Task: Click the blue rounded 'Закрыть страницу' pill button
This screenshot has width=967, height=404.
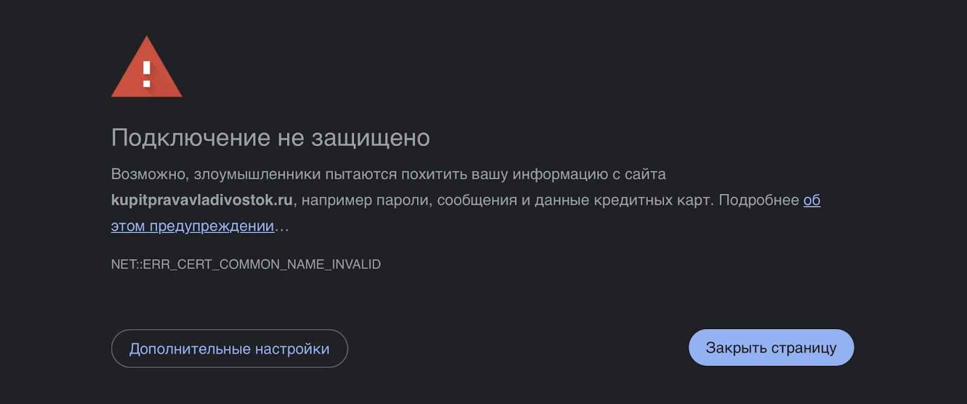Action: click(771, 347)
